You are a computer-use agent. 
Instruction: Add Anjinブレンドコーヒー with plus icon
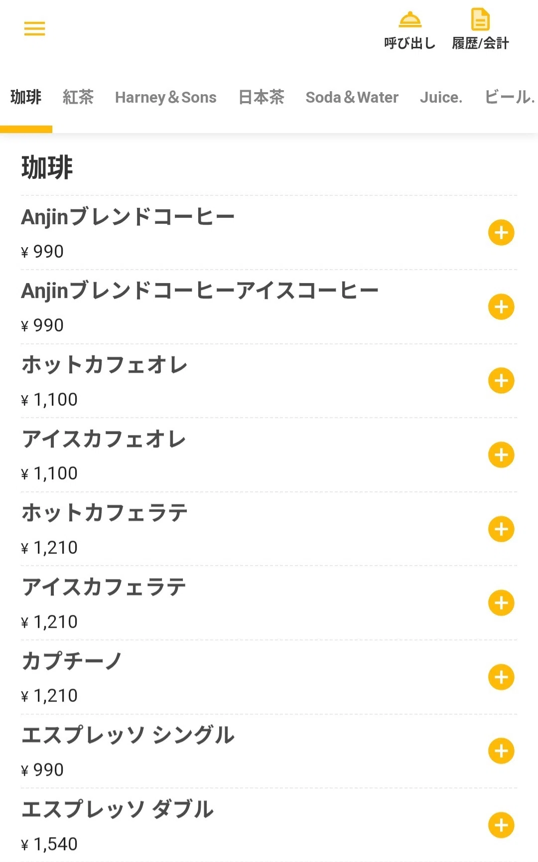point(501,233)
